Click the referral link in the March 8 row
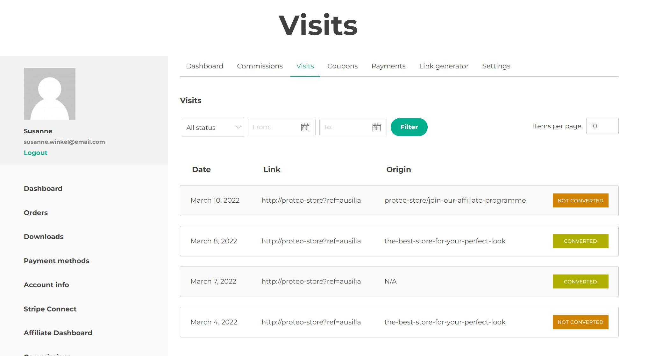Image resolution: width=648 pixels, height=356 pixels. [x=311, y=241]
